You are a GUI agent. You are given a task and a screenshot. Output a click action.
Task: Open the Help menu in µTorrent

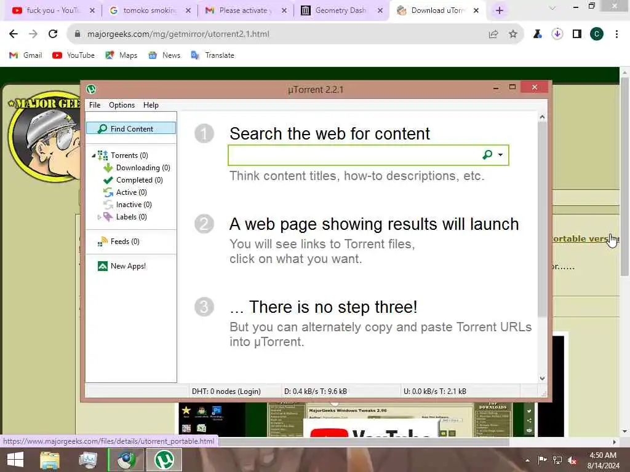pos(151,105)
